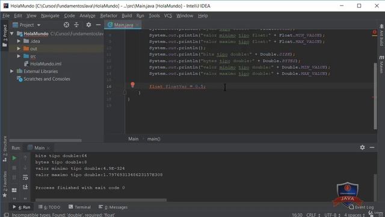This screenshot has height=217, width=385.
Task: Expand the src folder
Action: pyautogui.click(x=19, y=56)
